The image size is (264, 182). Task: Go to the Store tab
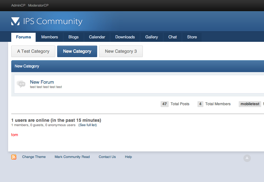(192, 37)
